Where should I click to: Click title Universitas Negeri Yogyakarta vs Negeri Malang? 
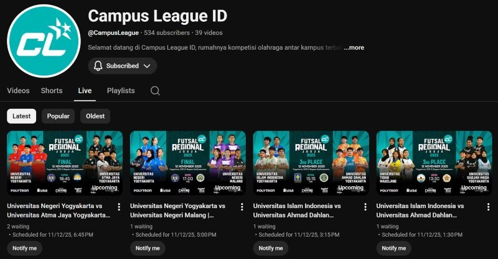[177, 211]
